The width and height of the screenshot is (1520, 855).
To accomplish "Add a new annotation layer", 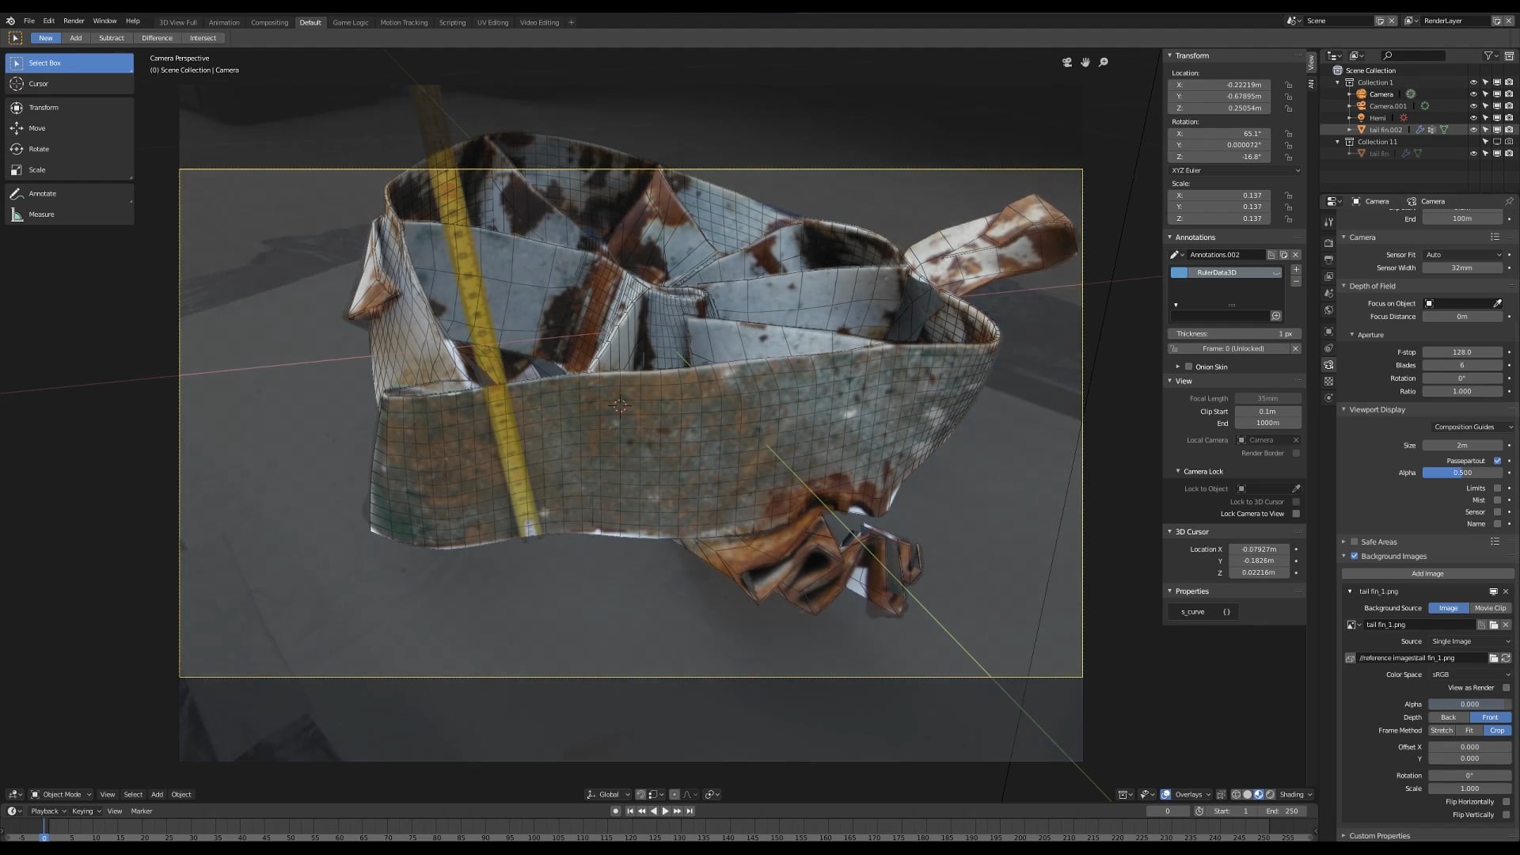I will (x=1296, y=270).
